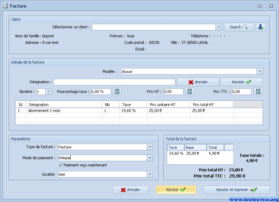Viewport: 279px width, 202px height.
Task: Open the Société dropdown arrow
Action: pyautogui.click(x=150, y=174)
